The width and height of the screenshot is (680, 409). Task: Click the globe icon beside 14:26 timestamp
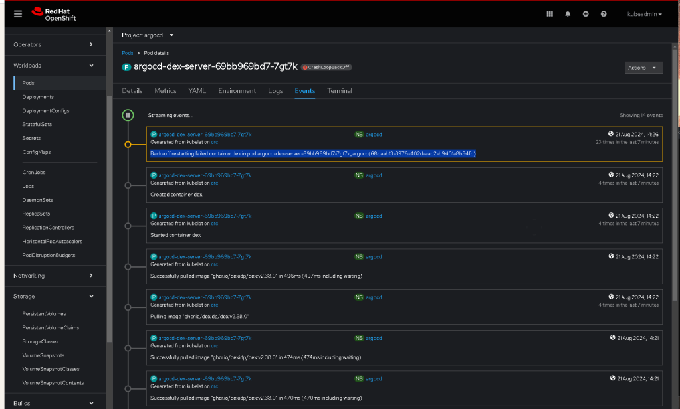click(x=611, y=134)
